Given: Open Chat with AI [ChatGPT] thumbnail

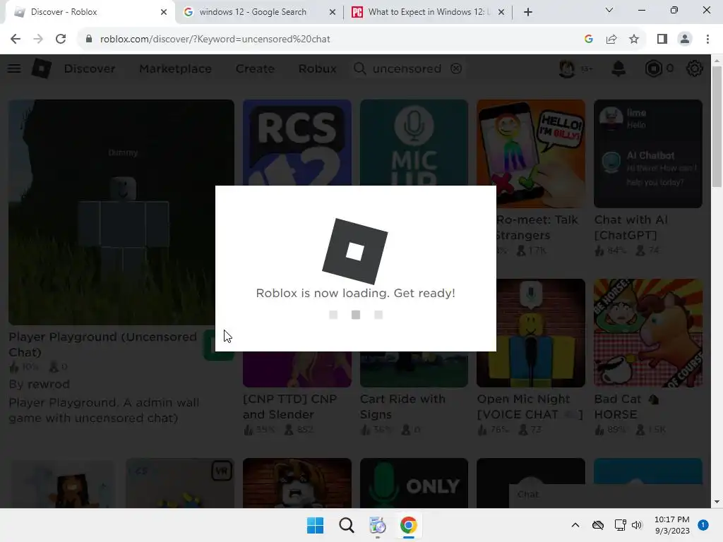Looking at the screenshot, I should [648, 153].
